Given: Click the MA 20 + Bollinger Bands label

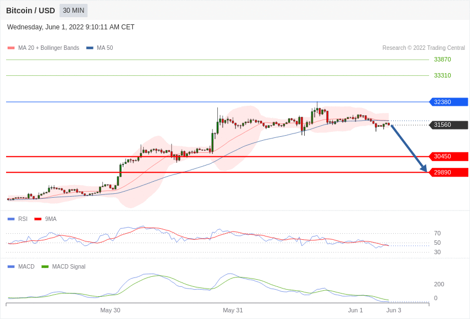Looking at the screenshot, I should coord(49,48).
